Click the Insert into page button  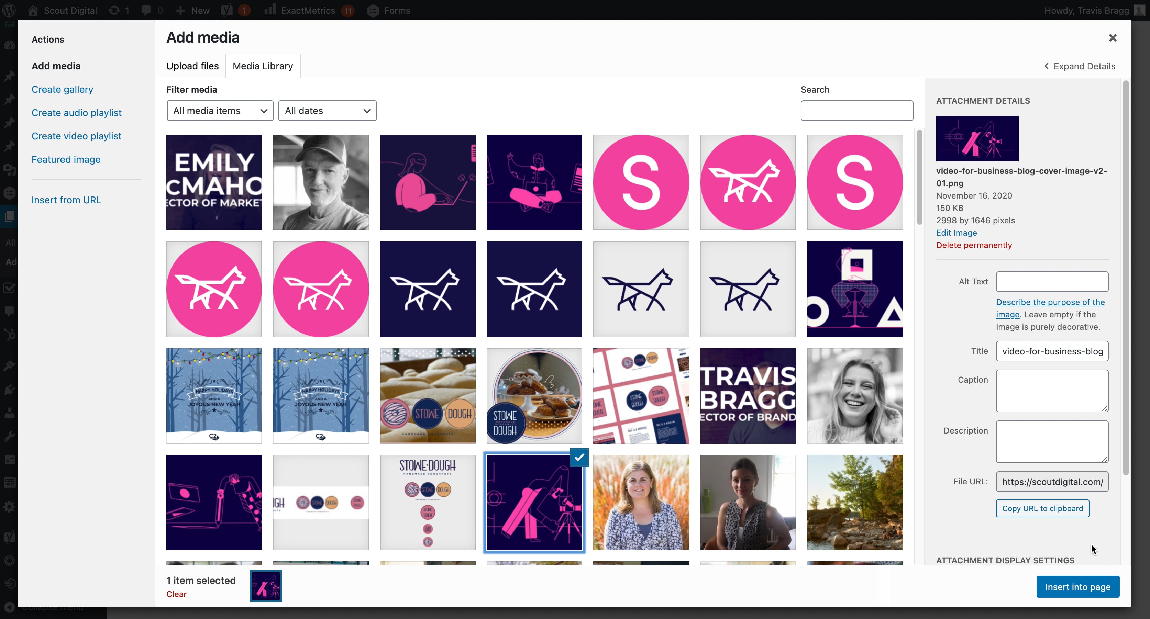1078,587
